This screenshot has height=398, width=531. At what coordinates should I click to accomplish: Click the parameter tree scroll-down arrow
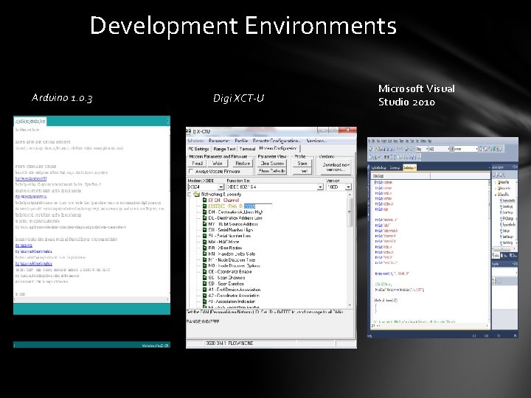(350, 305)
